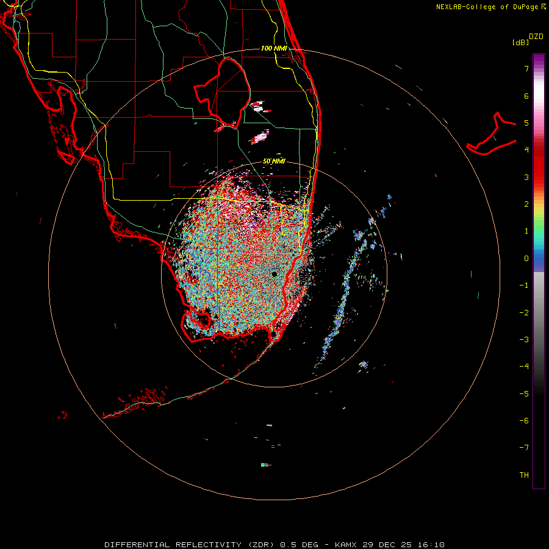The image size is (549, 549).
Task: Click the Bahamas island outline east of Florida
Action: point(491,134)
